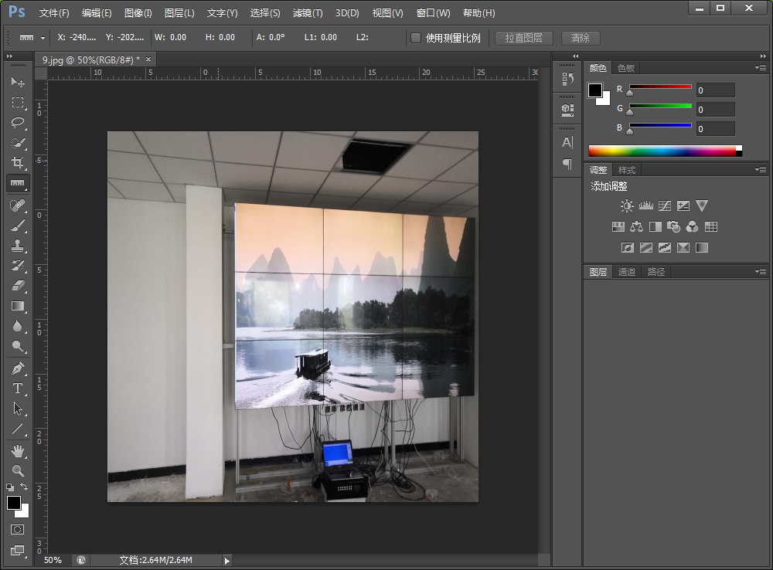Add a Curves adjustment layer
The width and height of the screenshot is (773, 570).
[x=665, y=205]
